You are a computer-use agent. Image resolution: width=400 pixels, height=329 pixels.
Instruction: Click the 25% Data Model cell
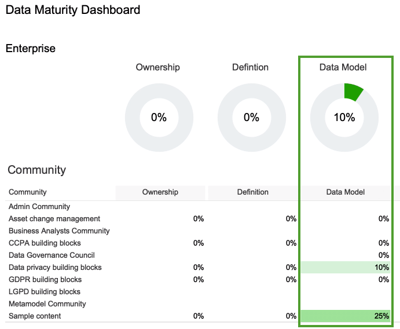tap(346, 316)
